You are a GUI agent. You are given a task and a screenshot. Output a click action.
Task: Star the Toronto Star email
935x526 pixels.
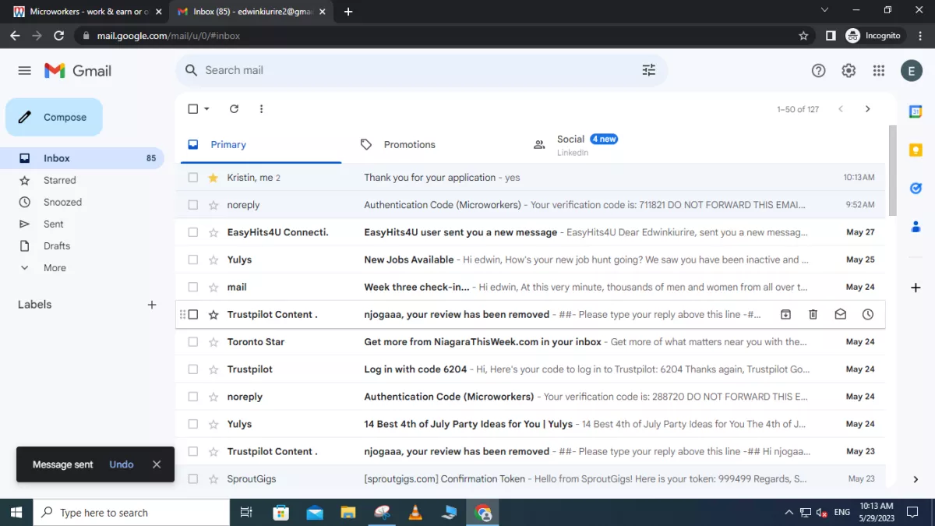coord(213,342)
